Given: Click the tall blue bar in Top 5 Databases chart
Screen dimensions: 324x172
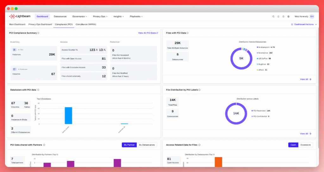Looking at the screenshot, I should point(68,116).
